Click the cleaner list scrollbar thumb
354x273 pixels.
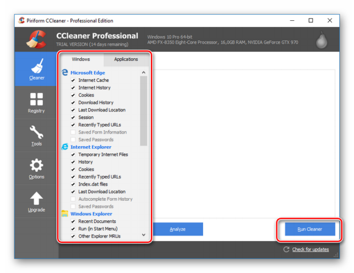(x=144, y=111)
